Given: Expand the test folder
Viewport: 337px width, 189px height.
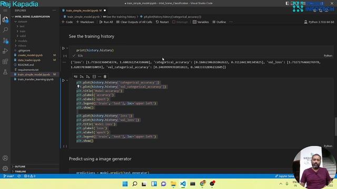Looking at the screenshot, I should point(22,26).
